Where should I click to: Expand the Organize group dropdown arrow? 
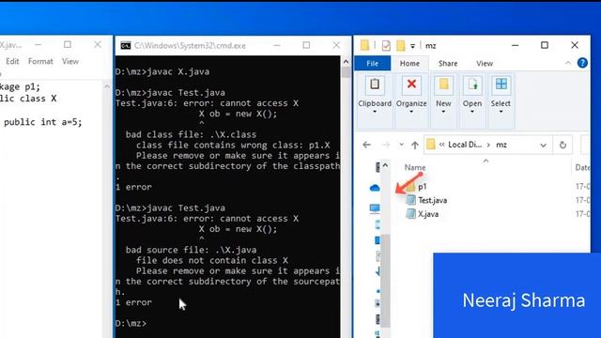(x=411, y=112)
